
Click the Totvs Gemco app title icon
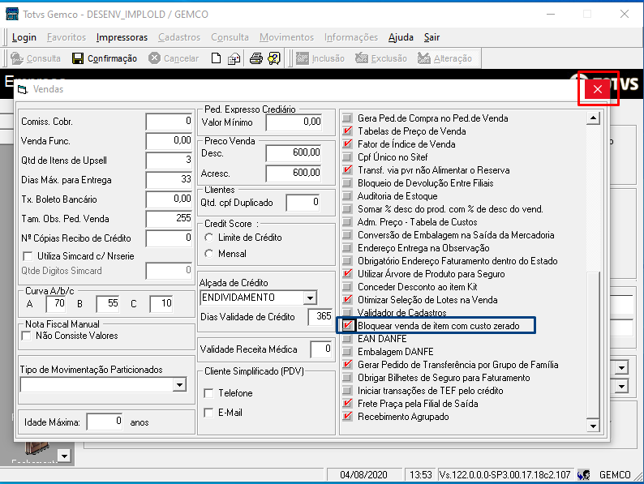[x=12, y=14]
